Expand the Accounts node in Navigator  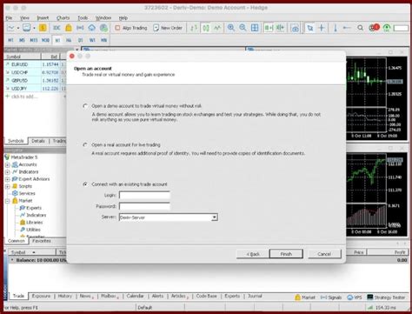coord(8,165)
